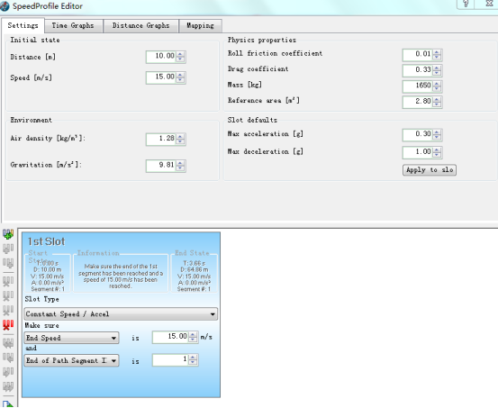Decrease Reference area with down spinner arrow

[x=437, y=104]
